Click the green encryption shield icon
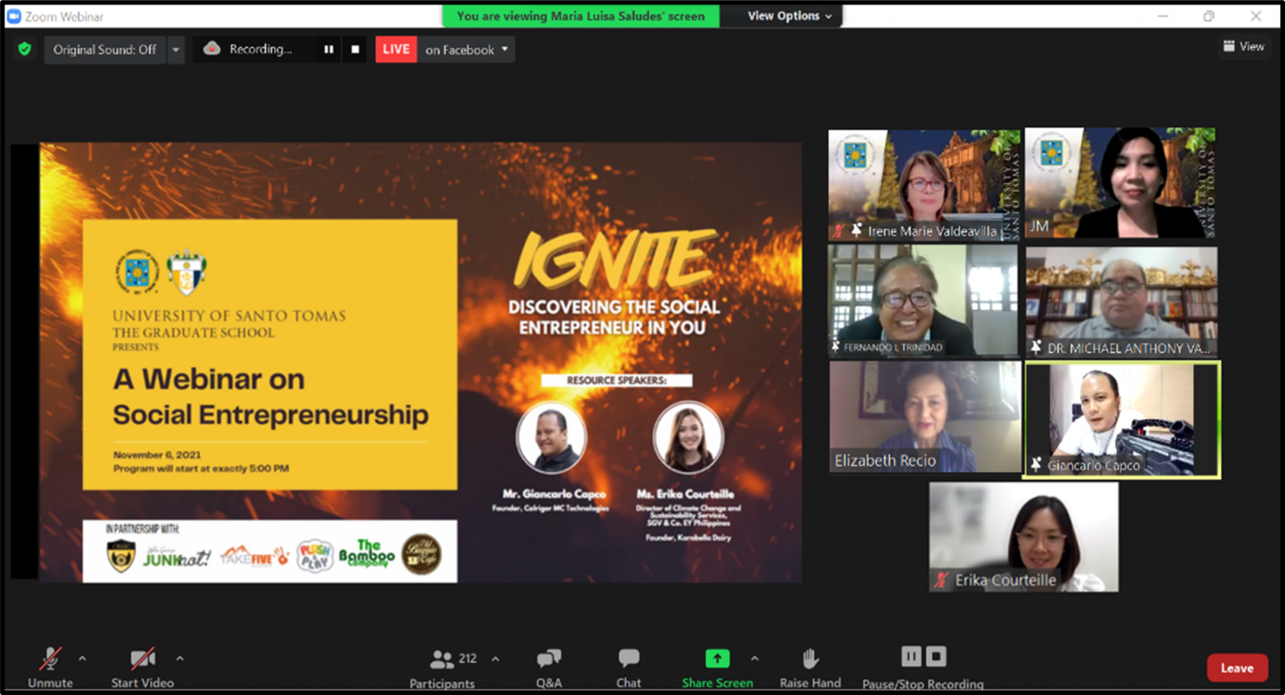Image resolution: width=1285 pixels, height=695 pixels. coord(25,49)
